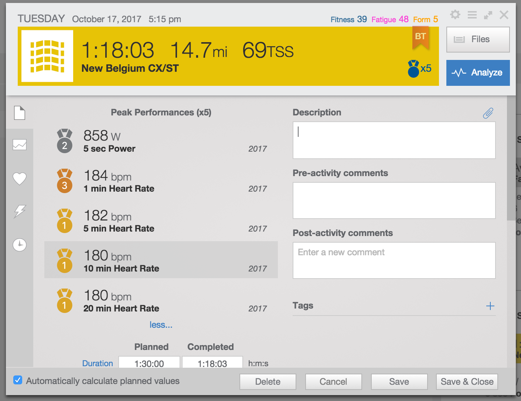Screen dimensions: 521x401
Task: Click the Save & Close button
Action: (467, 382)
